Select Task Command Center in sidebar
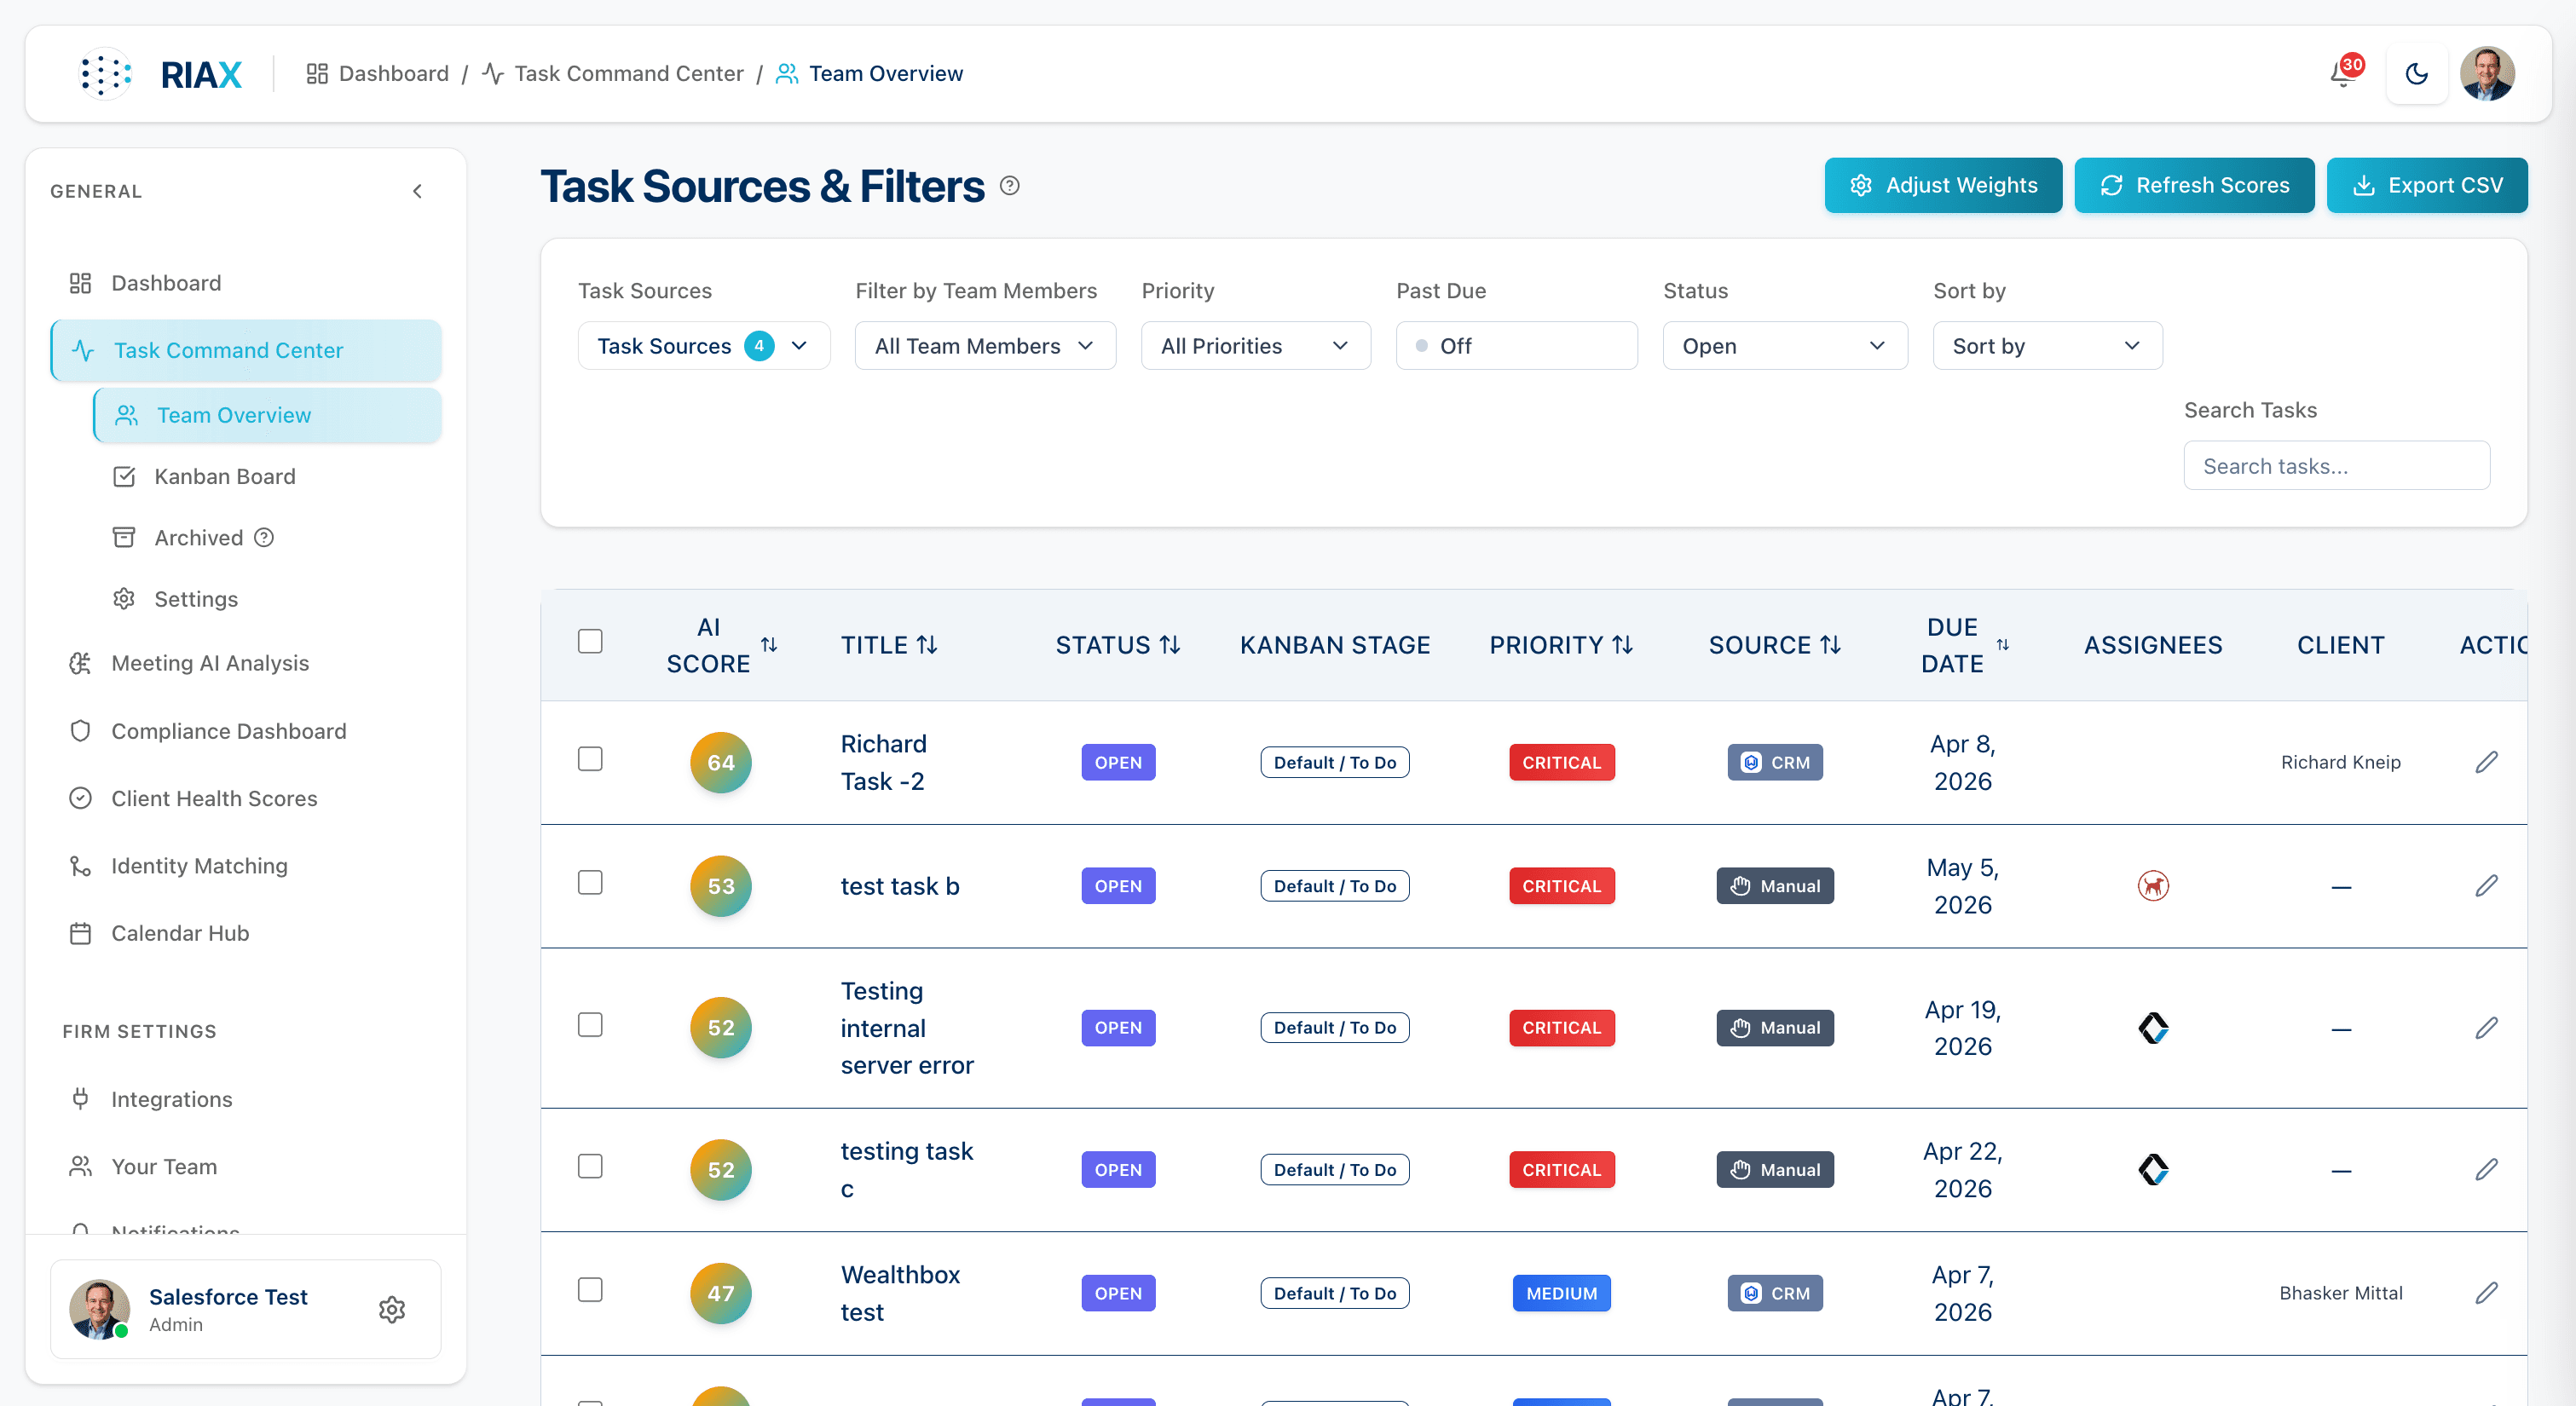The width and height of the screenshot is (2576, 1406). [246, 351]
